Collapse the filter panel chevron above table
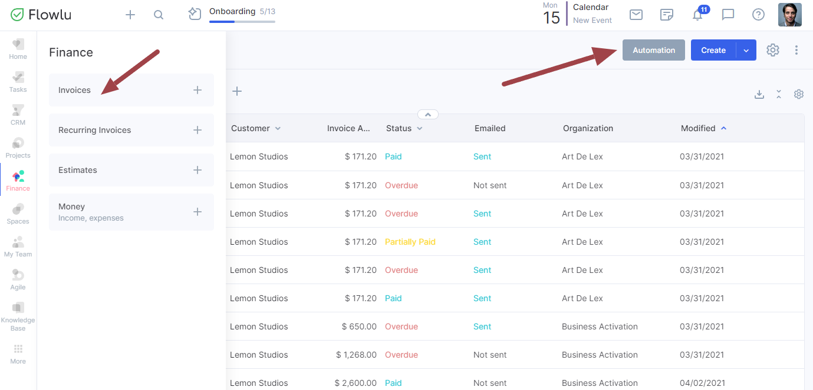 (x=428, y=114)
